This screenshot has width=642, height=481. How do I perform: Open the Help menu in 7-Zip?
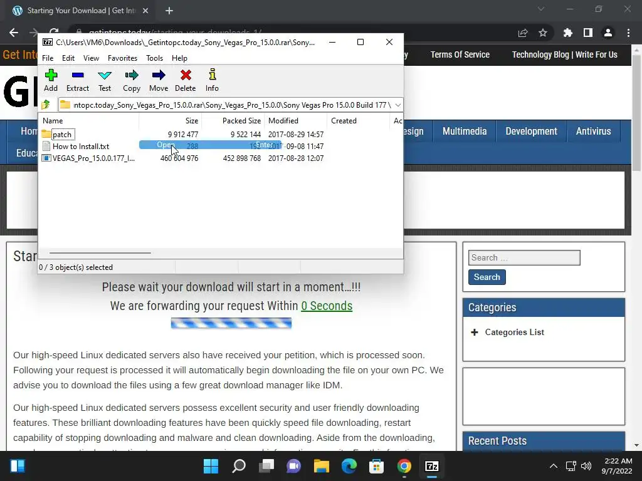[179, 58]
